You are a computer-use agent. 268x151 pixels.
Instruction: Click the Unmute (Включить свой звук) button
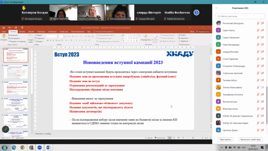pyautogui.click(x=250, y=139)
